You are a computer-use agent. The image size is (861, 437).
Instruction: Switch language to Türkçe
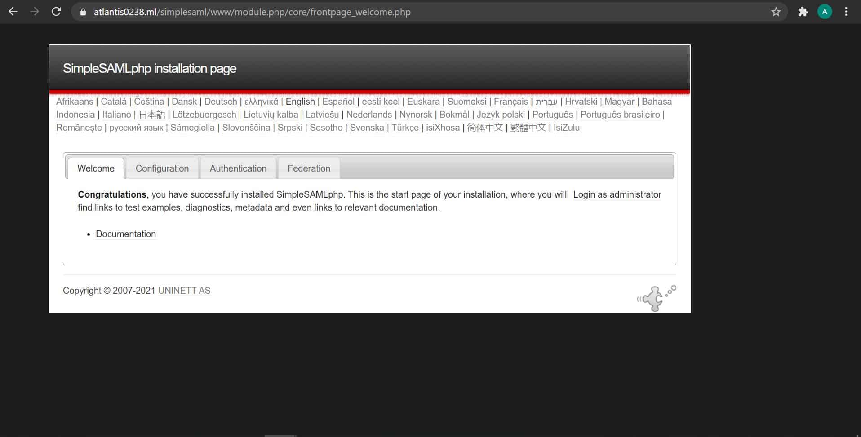[x=405, y=128]
